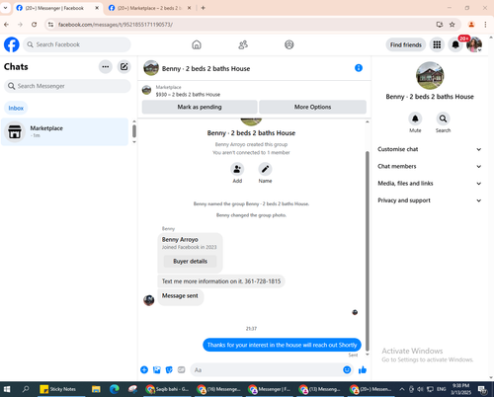Expand Chat members section
The image size is (494, 397).
tap(430, 166)
